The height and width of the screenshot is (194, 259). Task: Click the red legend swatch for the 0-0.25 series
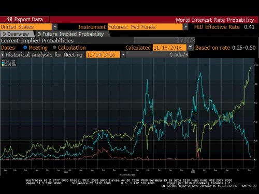click(x=3, y=61)
